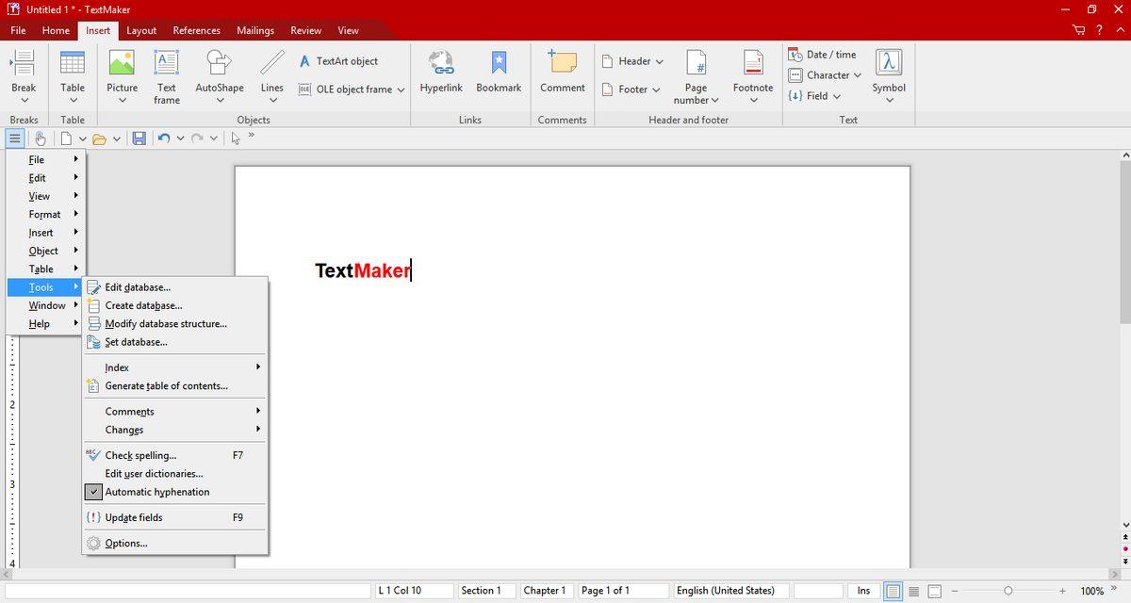Open the Review ribbon tab

(x=305, y=30)
